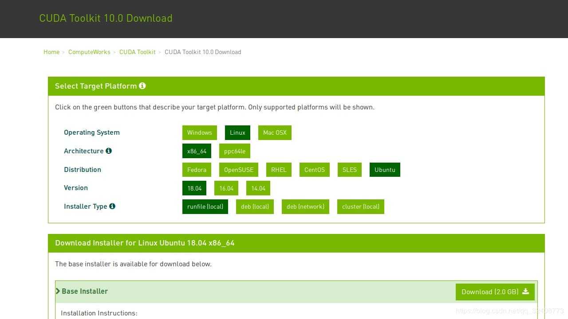The image size is (568, 319).
Task: Choose deb (local) installer type
Action: coord(255,206)
